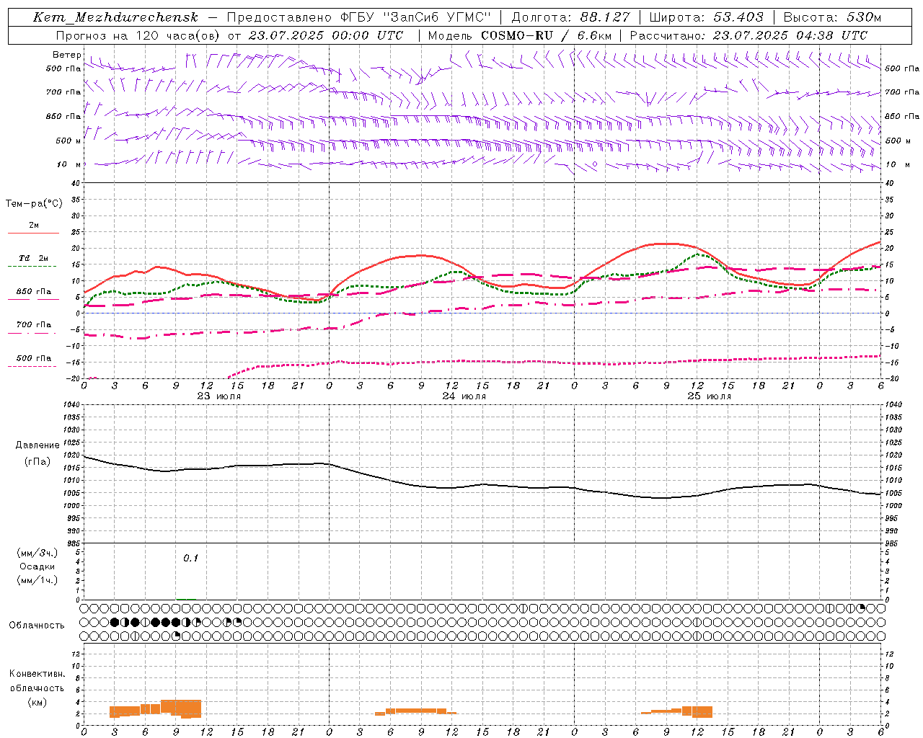Click the 'Облачность' cloudiness panel label
The height and width of the screenshot is (738, 923).
[x=37, y=625]
